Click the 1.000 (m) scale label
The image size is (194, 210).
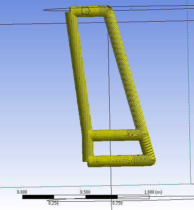[153, 192]
